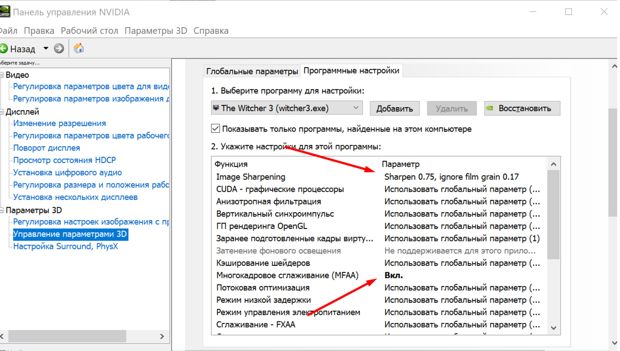
Task: Open the Настройка Surround, PhysX link
Action: (65, 247)
